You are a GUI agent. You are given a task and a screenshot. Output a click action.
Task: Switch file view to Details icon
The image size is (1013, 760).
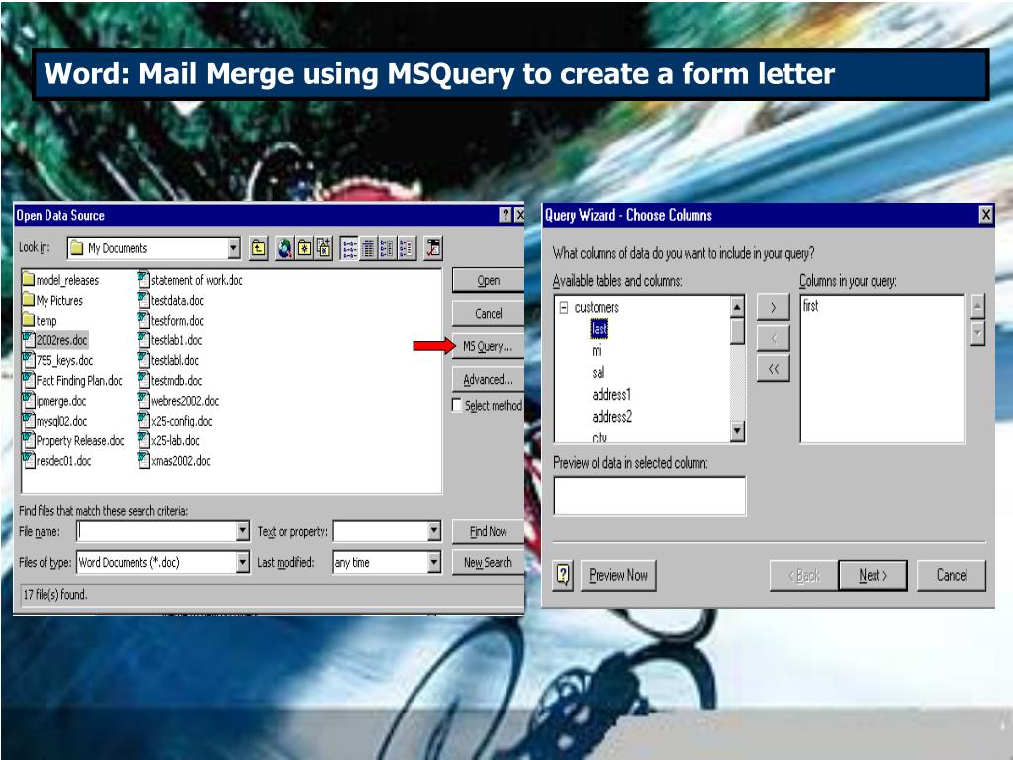pyautogui.click(x=368, y=248)
